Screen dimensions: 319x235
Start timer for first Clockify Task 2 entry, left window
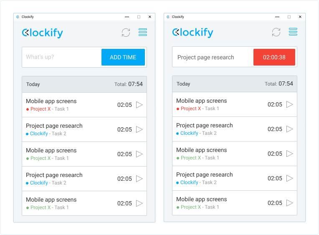pyautogui.click(x=139, y=129)
